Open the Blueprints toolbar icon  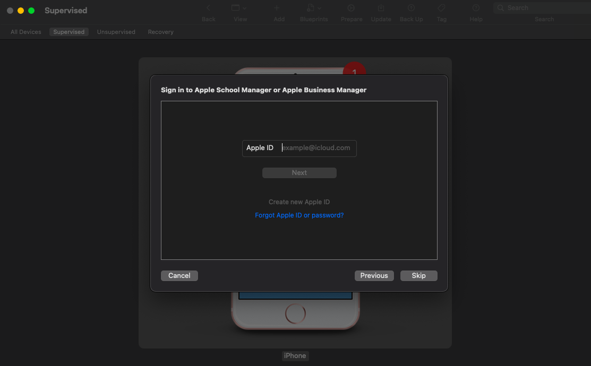[311, 8]
